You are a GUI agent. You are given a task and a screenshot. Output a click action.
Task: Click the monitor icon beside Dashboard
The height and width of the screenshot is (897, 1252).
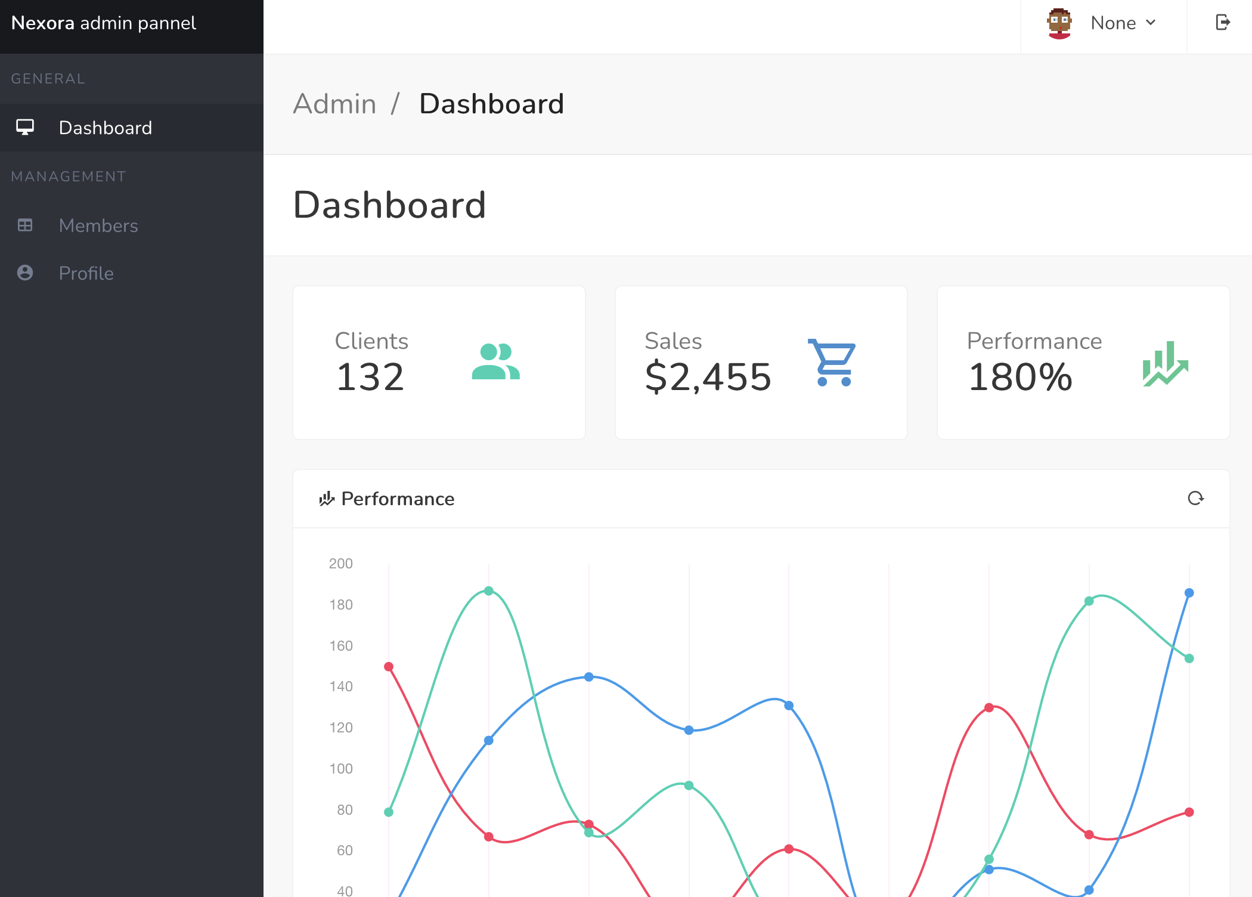[25, 127]
